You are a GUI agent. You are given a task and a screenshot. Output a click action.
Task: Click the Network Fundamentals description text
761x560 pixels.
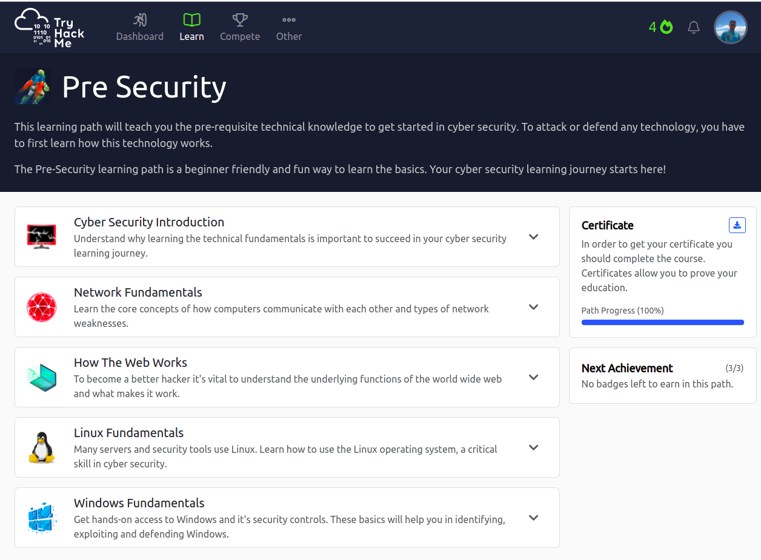(x=281, y=316)
